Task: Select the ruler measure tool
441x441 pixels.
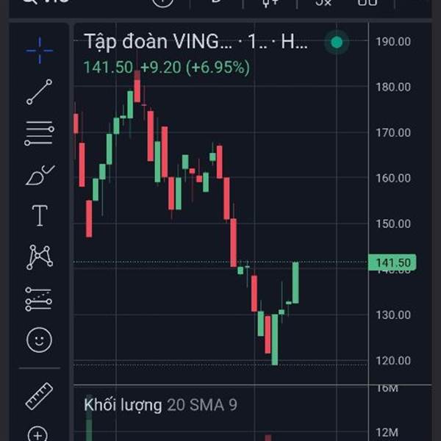Action: click(39, 397)
